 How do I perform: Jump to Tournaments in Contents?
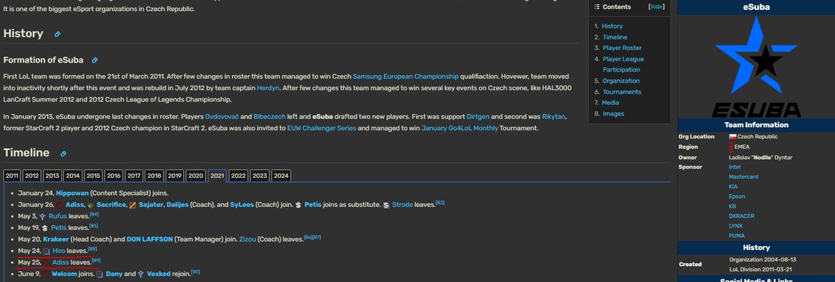point(622,92)
